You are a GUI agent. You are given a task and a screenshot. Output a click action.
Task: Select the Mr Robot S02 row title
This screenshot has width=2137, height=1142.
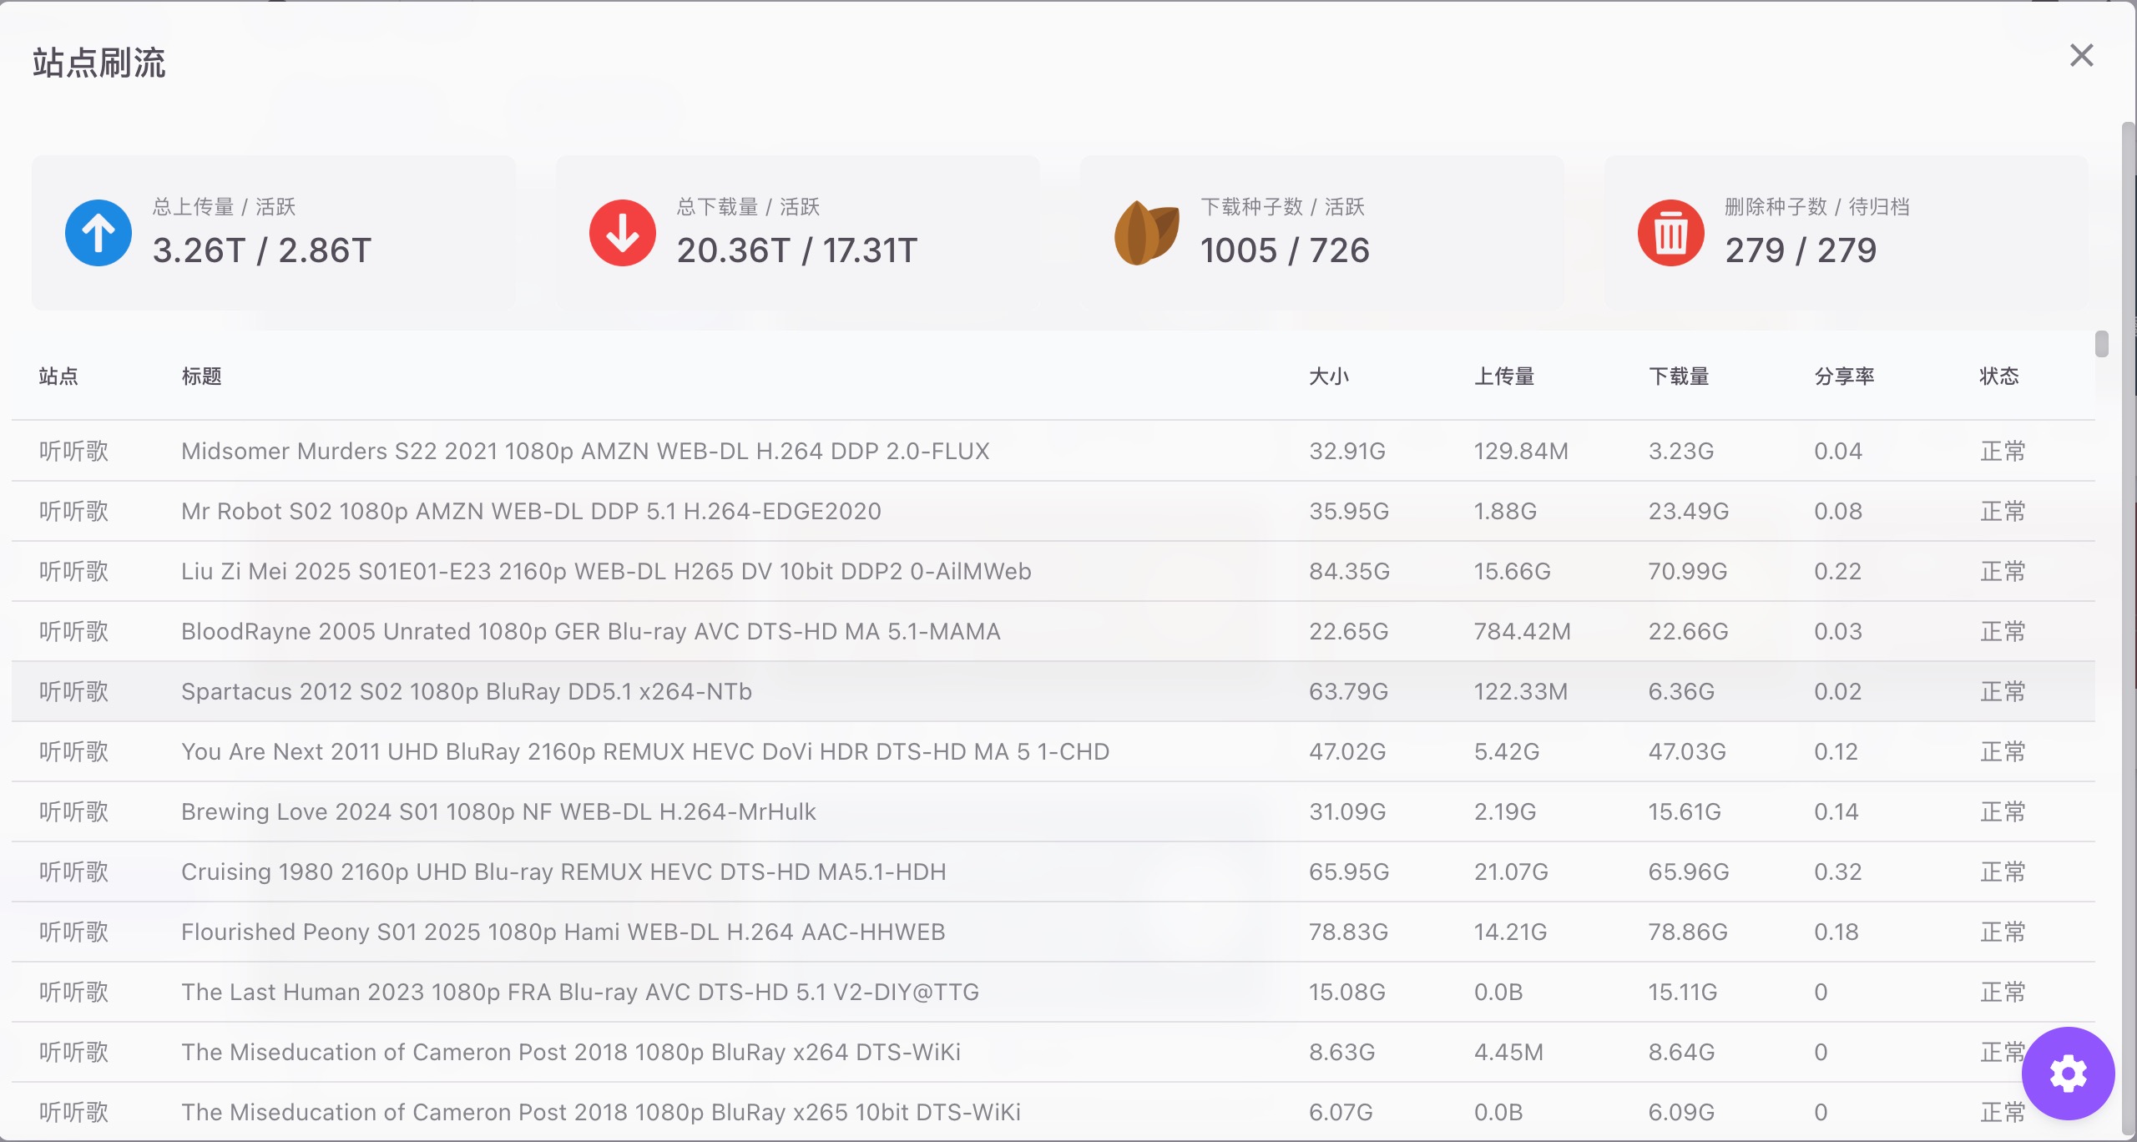coord(531,511)
